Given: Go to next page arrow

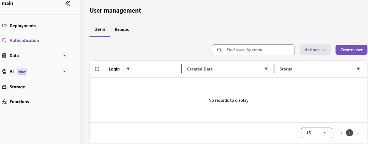Looking at the screenshot, I should click(x=358, y=133).
